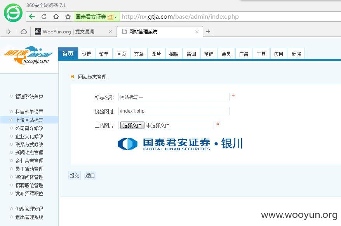Viewport: 341px width, 226px height.
Task: Open 管理系统首页 in the sidebar
Action: 29,96
